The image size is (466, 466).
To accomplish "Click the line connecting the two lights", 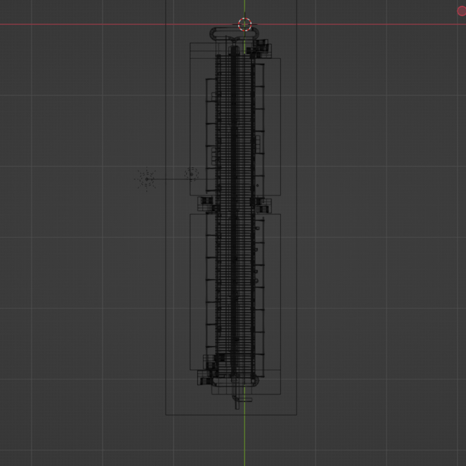I will pos(169,179).
